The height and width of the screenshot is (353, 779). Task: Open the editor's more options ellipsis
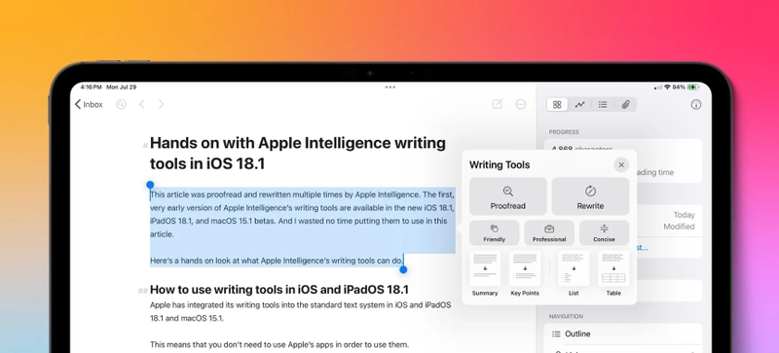pos(521,104)
